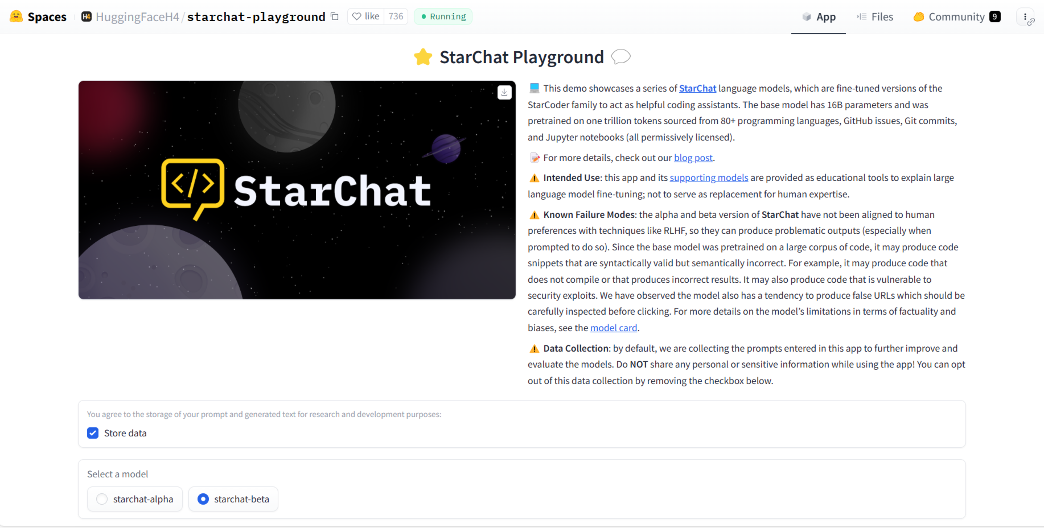The width and height of the screenshot is (1044, 528).
Task: Open the Files tab
Action: (875, 17)
